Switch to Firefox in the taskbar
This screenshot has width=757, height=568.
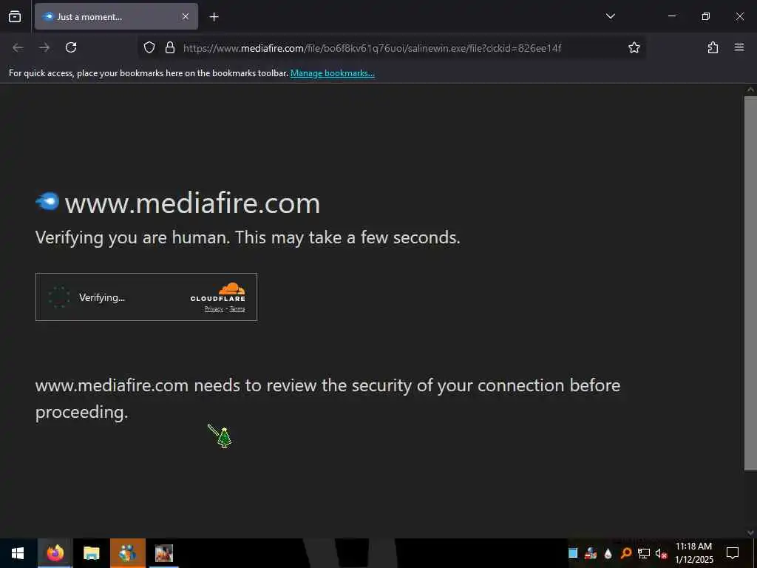pyautogui.click(x=55, y=553)
